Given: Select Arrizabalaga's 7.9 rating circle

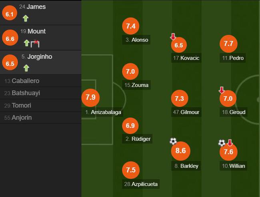Looking at the screenshot, I should point(90,98).
